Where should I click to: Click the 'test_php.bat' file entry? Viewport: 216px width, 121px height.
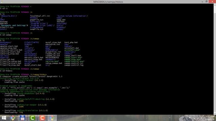pos(71,42)
